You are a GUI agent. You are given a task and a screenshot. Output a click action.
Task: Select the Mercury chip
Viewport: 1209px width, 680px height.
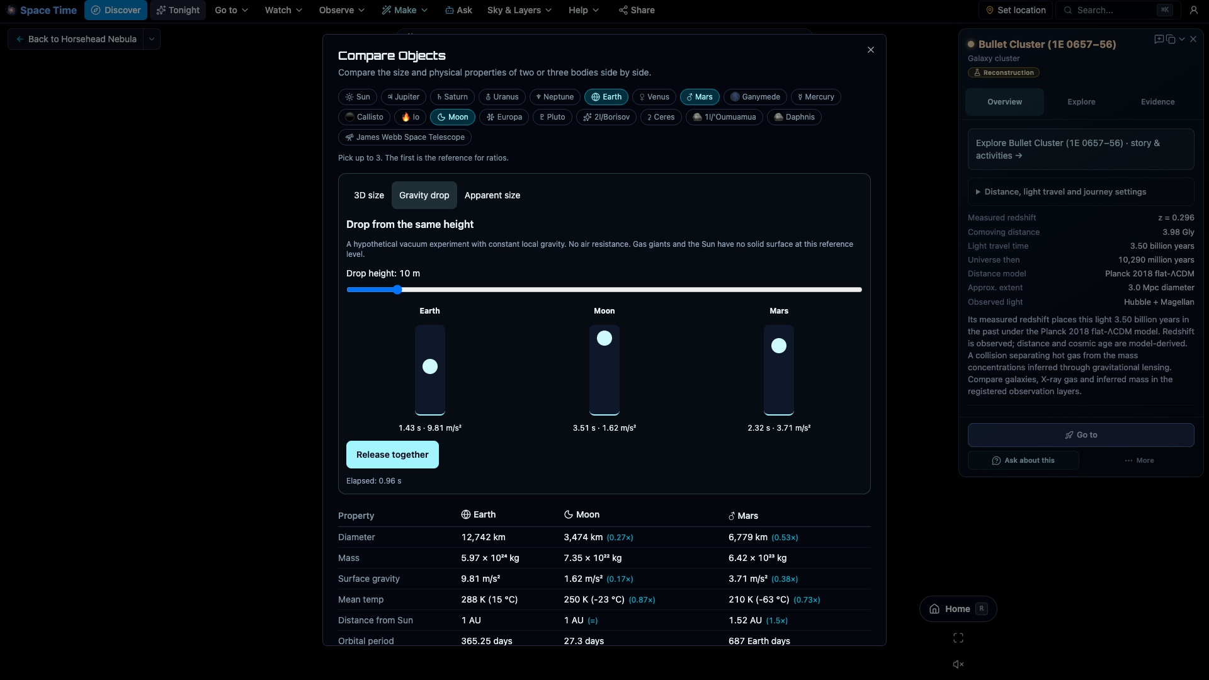click(816, 97)
